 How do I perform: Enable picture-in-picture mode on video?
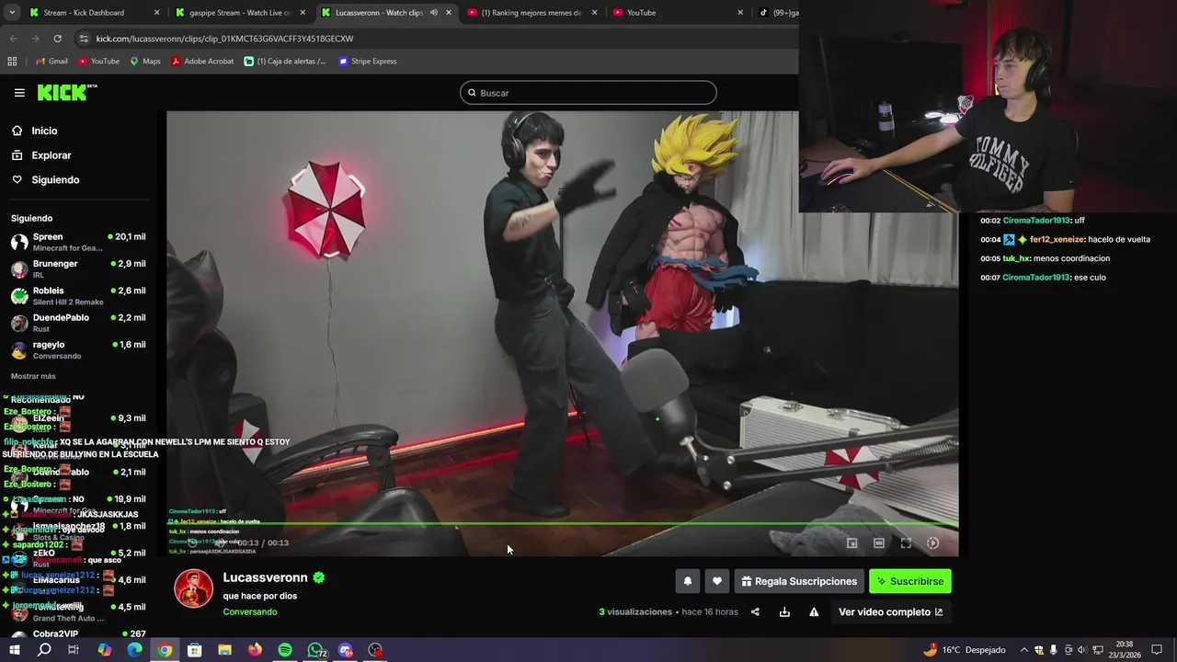tap(852, 543)
